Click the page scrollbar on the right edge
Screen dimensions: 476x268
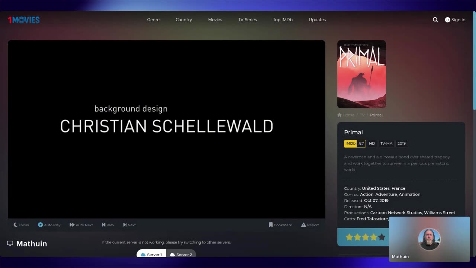[x=474, y=61]
